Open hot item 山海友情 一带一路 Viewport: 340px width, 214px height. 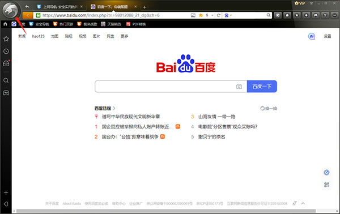[217, 117]
